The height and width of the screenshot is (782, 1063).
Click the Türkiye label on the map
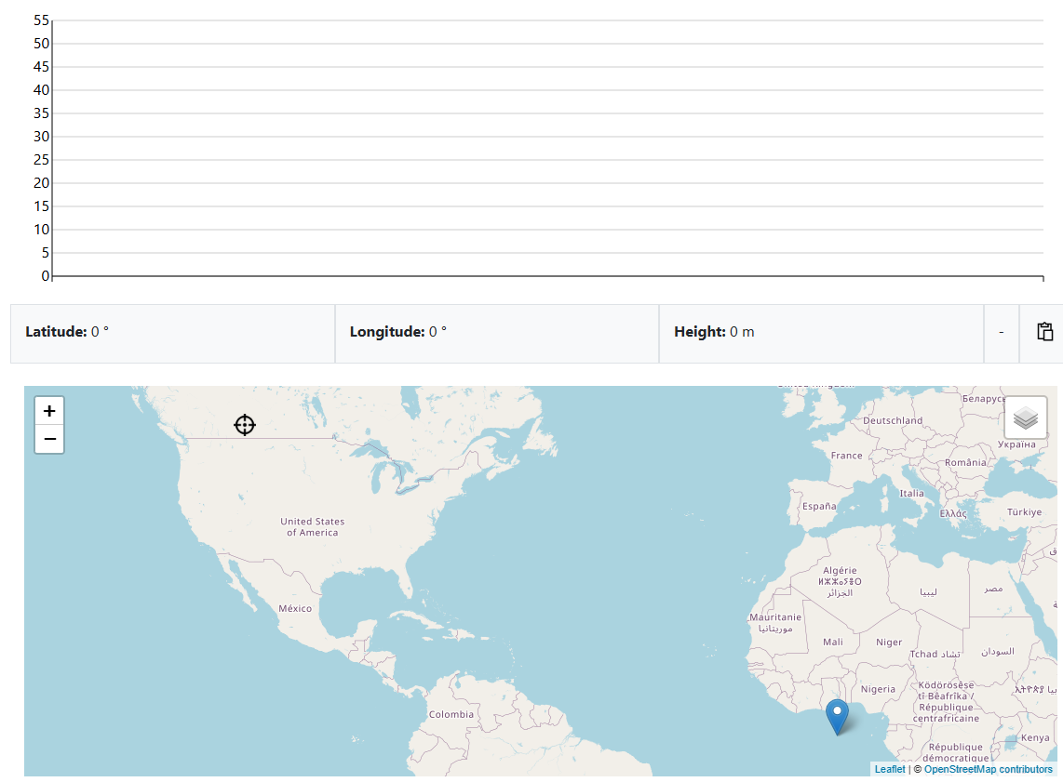pos(1024,512)
